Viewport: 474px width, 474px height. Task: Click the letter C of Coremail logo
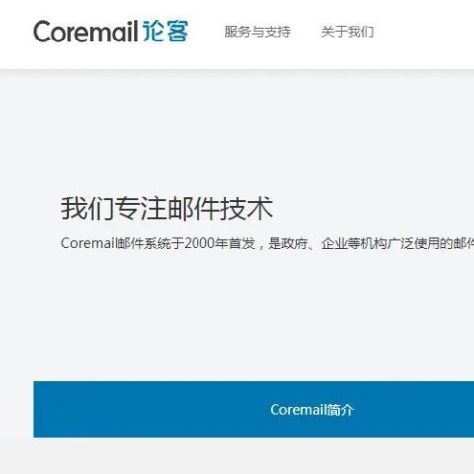(43, 32)
